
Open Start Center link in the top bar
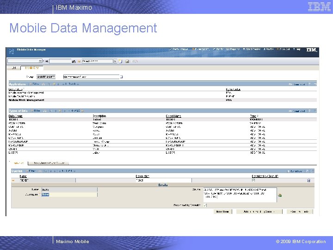point(252,49)
